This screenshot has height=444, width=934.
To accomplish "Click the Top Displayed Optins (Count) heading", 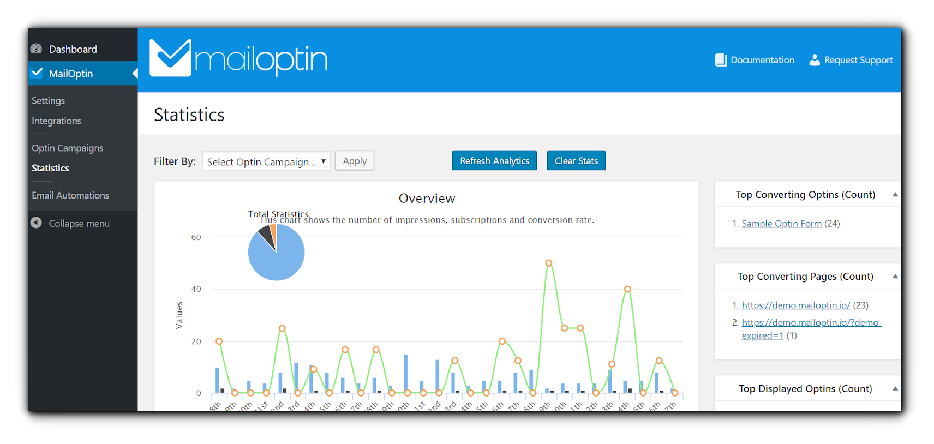I will coord(805,389).
